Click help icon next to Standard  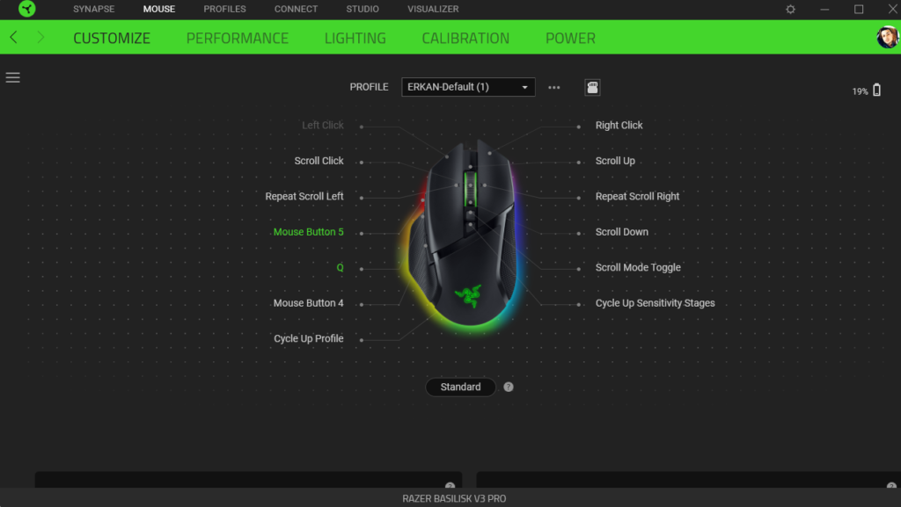(x=509, y=387)
